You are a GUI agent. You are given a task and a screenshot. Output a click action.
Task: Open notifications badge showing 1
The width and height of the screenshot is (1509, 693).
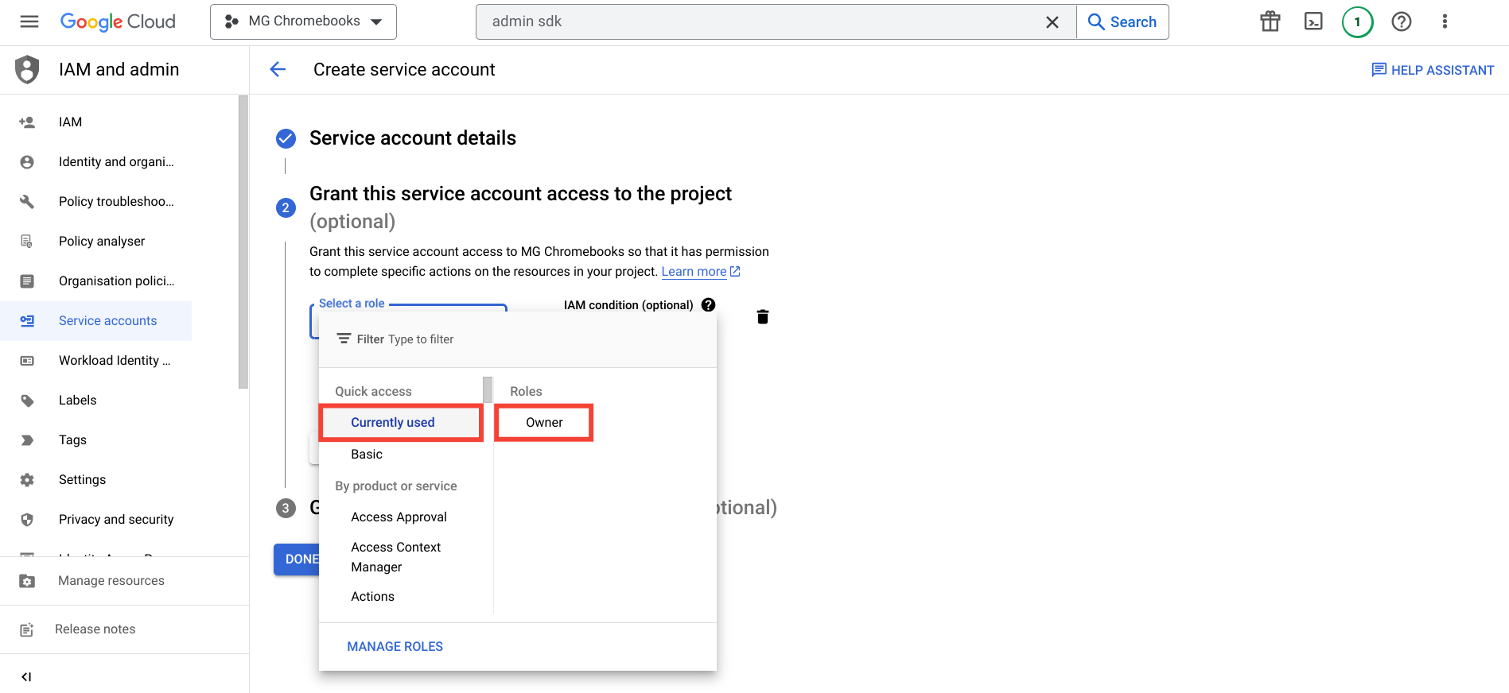[1357, 21]
